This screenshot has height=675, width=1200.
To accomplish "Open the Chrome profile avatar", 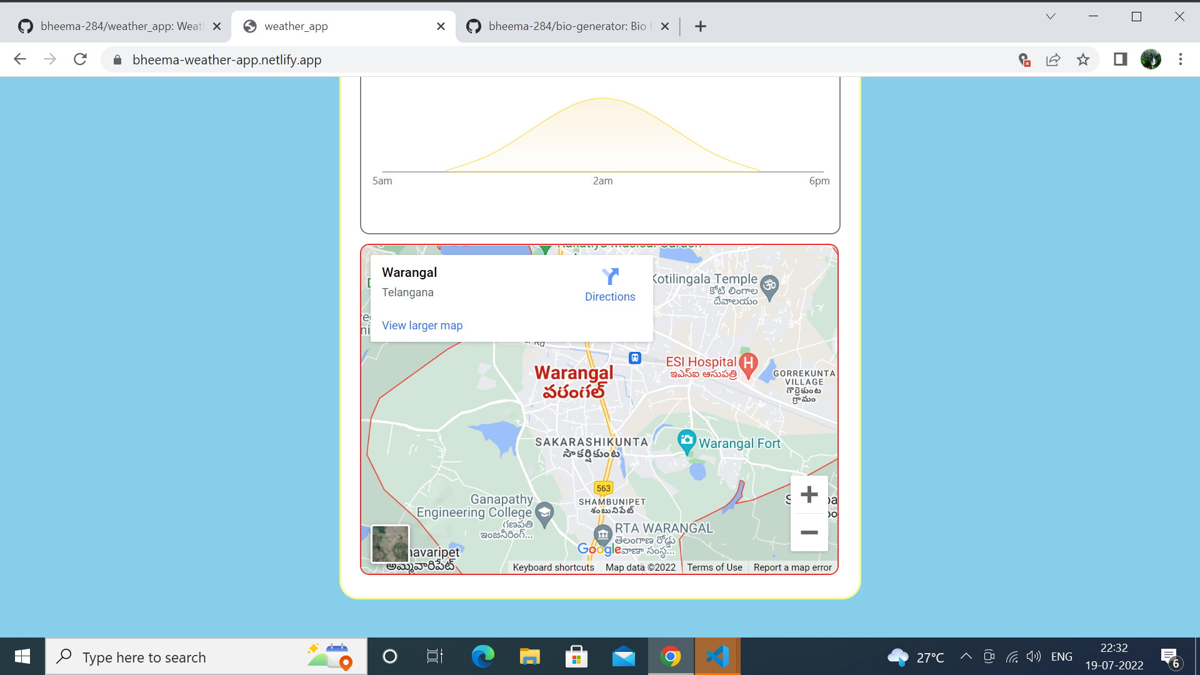I will 1151,59.
